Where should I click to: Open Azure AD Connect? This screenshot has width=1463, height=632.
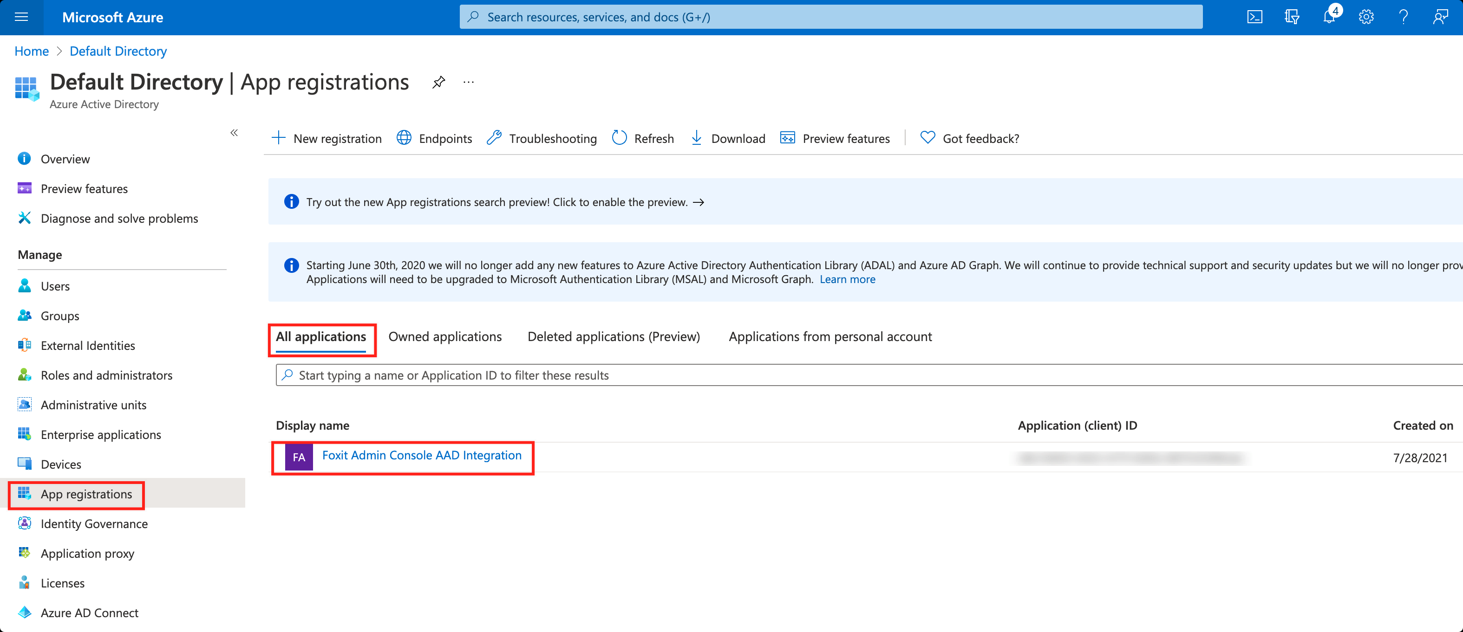click(x=89, y=613)
